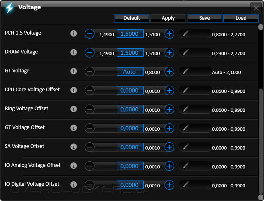
Task: Show info for PCH 1.5 Voltage
Action: [x=74, y=33]
